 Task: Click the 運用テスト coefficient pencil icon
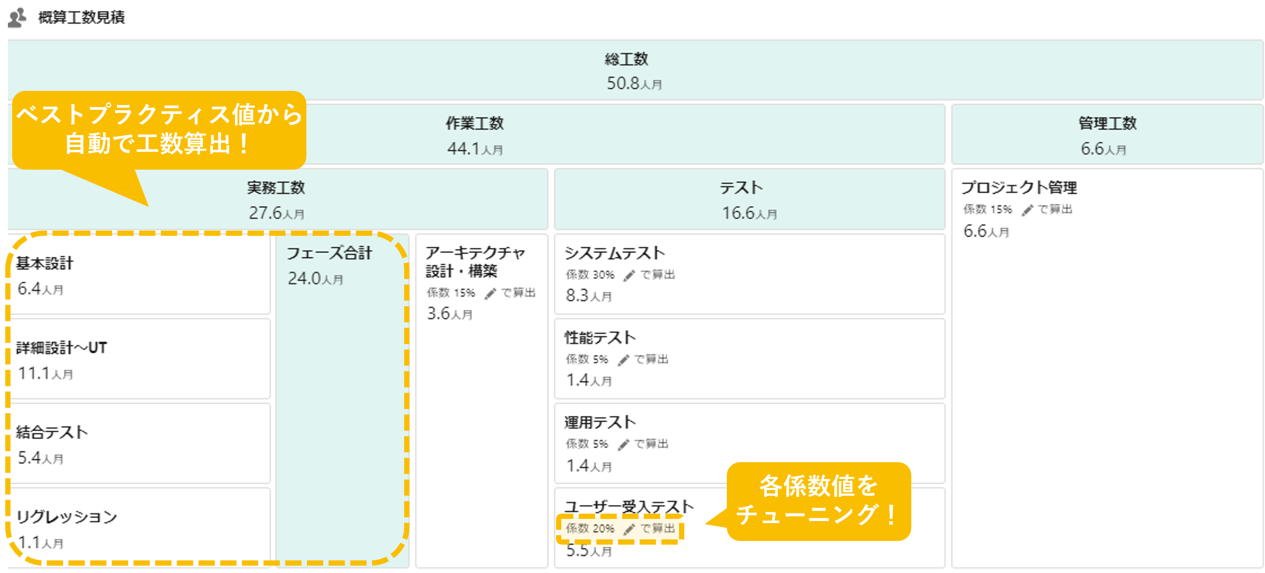623,445
